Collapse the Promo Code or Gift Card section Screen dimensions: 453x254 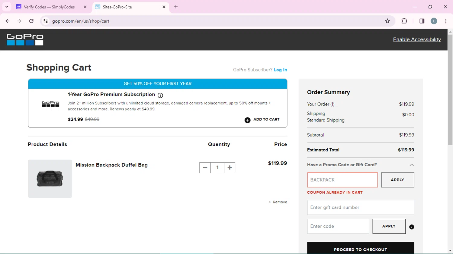coord(411,165)
